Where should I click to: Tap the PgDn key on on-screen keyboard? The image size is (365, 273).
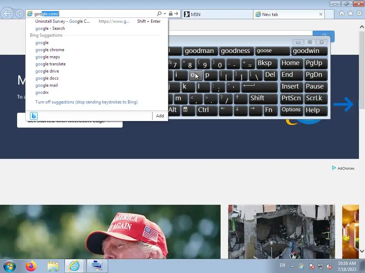316,75
